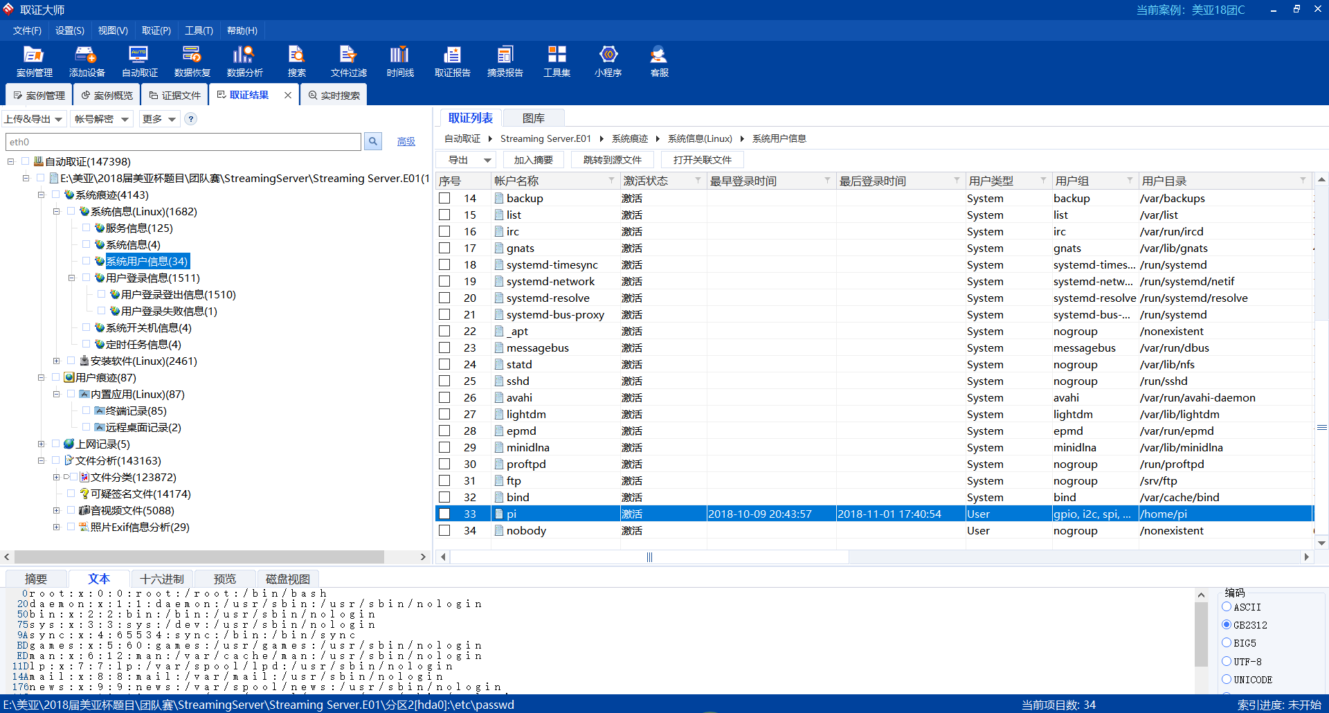Open the 导出 dropdown arrow
Viewport: 1329px width, 713px height.
click(487, 160)
